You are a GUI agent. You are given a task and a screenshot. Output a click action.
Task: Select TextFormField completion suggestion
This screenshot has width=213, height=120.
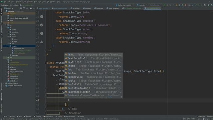tap(93, 58)
